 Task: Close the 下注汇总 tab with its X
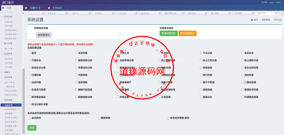click(90, 13)
